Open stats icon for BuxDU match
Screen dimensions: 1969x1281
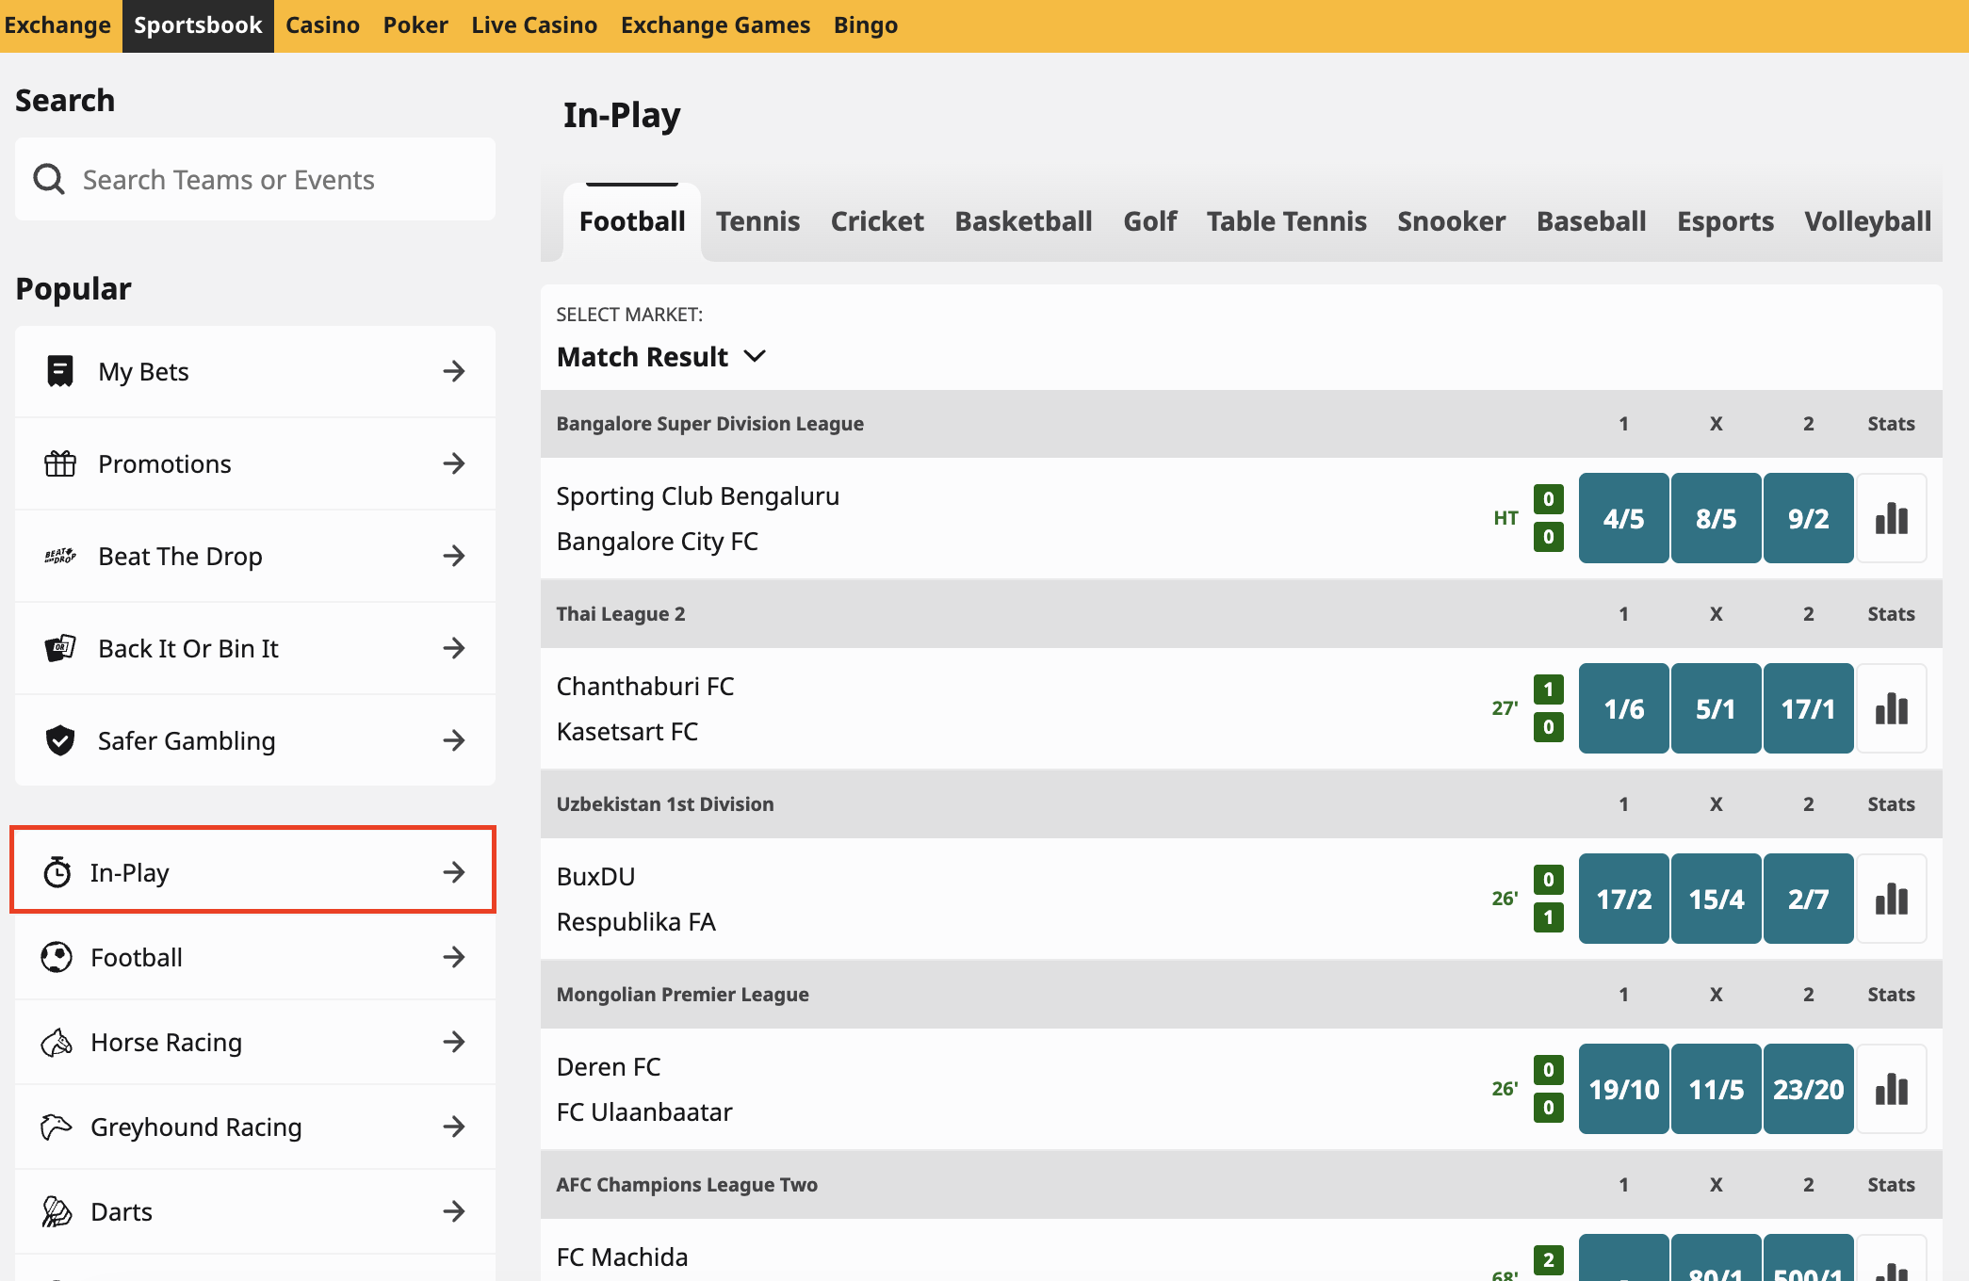tap(1891, 899)
